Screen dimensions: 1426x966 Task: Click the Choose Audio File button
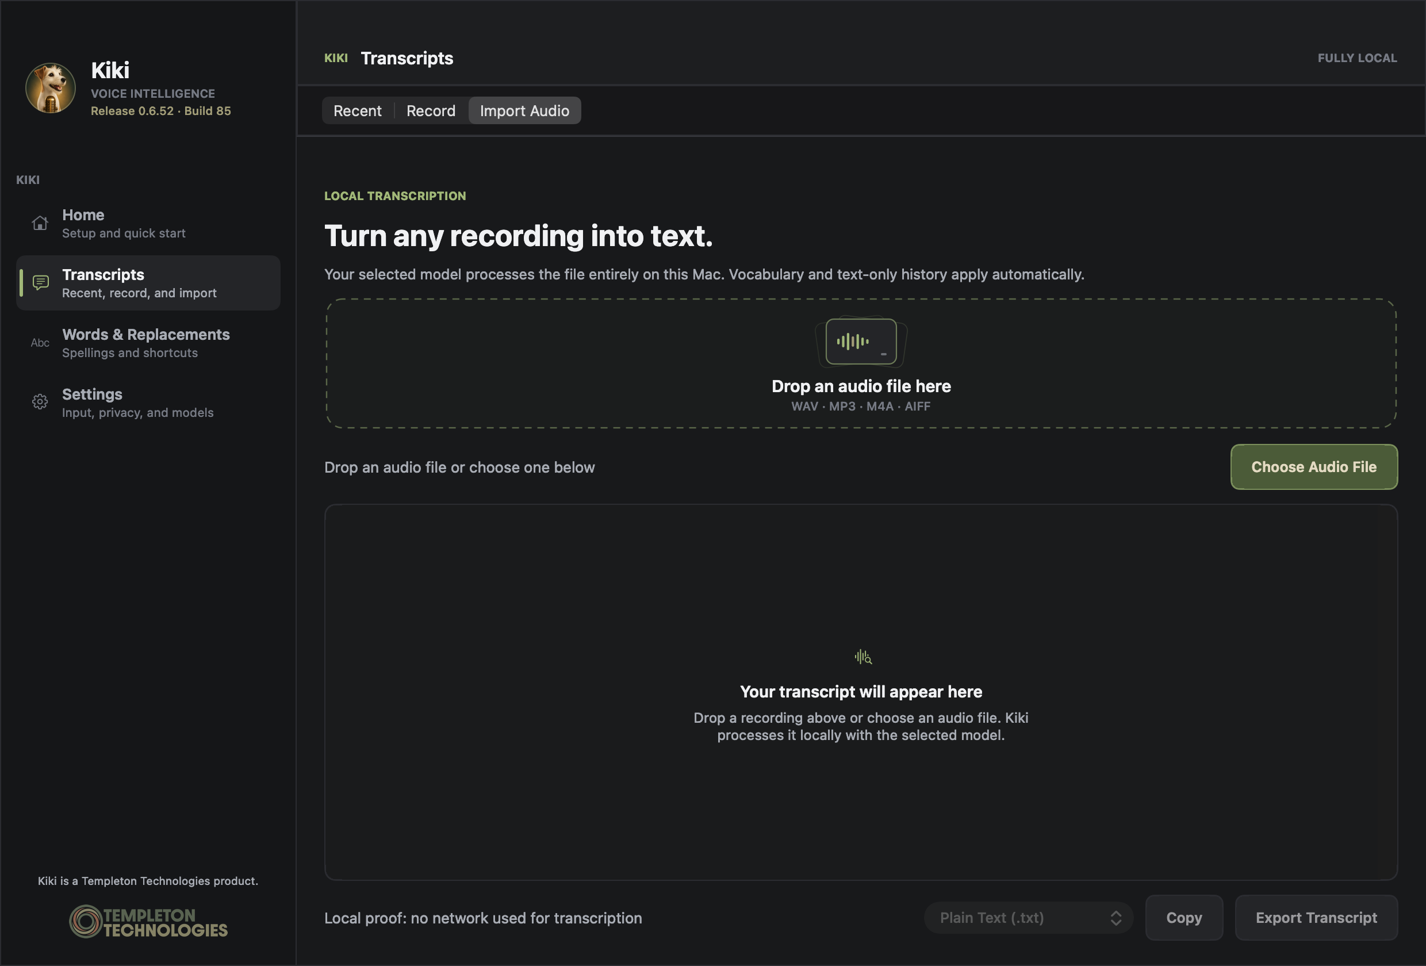(x=1314, y=467)
